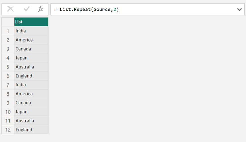Click inside the List.Repeat formula text
This screenshot has height=142, width=246.
click(87, 9)
